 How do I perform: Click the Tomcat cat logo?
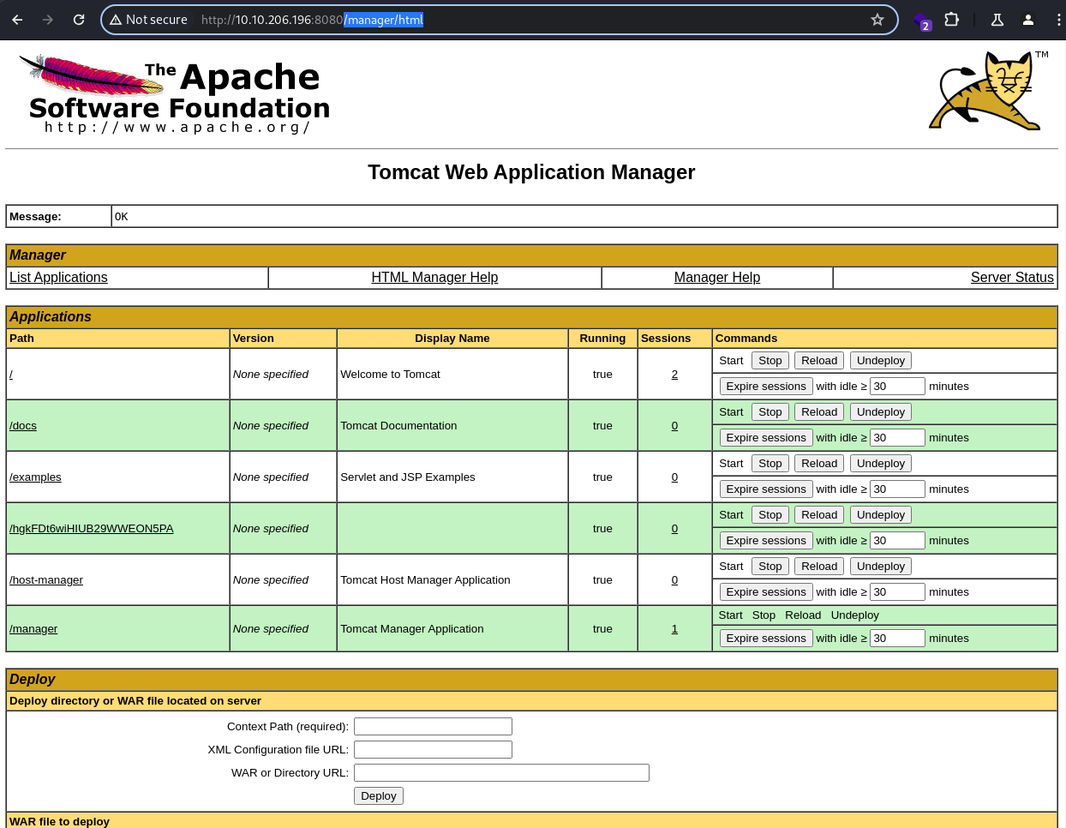point(989,91)
